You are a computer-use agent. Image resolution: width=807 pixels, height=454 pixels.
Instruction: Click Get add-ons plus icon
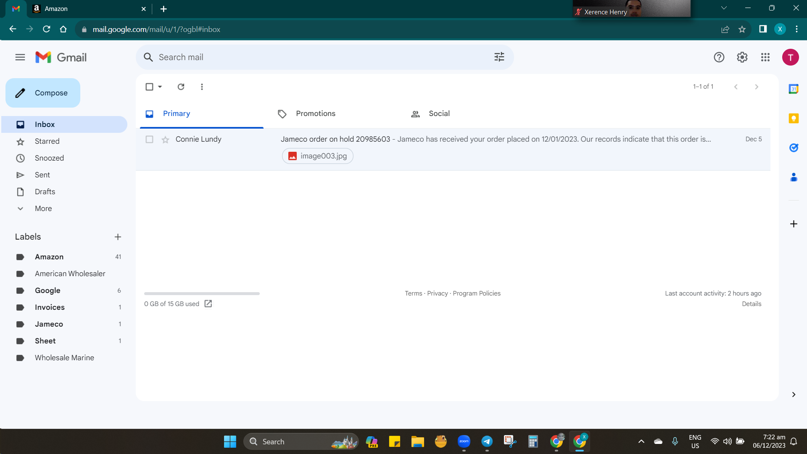pyautogui.click(x=794, y=224)
